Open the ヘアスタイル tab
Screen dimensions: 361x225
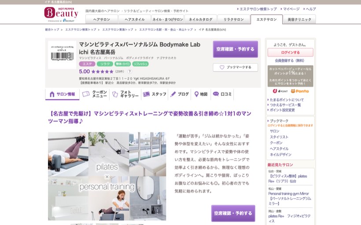pos(135,19)
